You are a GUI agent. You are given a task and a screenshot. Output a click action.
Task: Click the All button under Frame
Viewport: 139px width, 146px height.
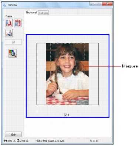[13, 42]
